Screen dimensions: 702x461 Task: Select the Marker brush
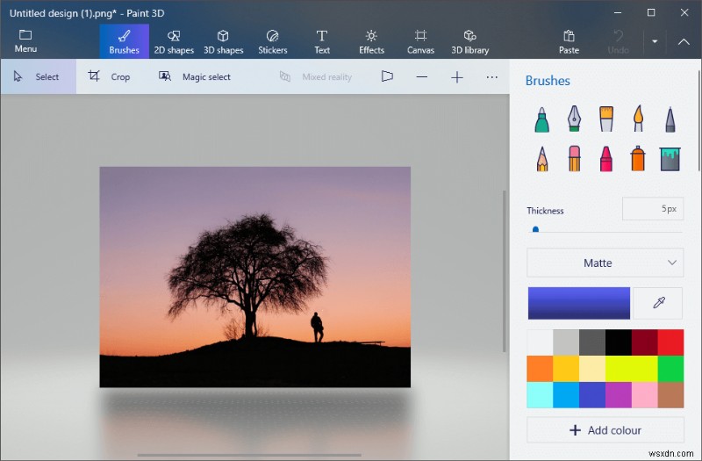coord(541,119)
